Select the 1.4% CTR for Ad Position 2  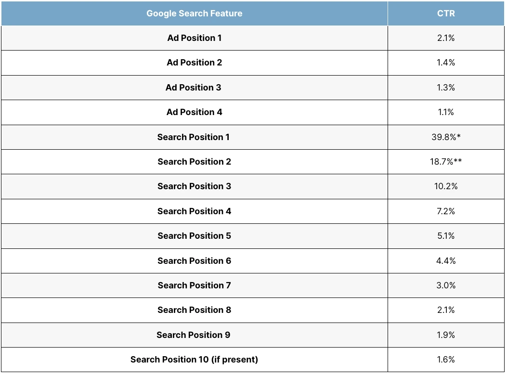[x=445, y=63]
